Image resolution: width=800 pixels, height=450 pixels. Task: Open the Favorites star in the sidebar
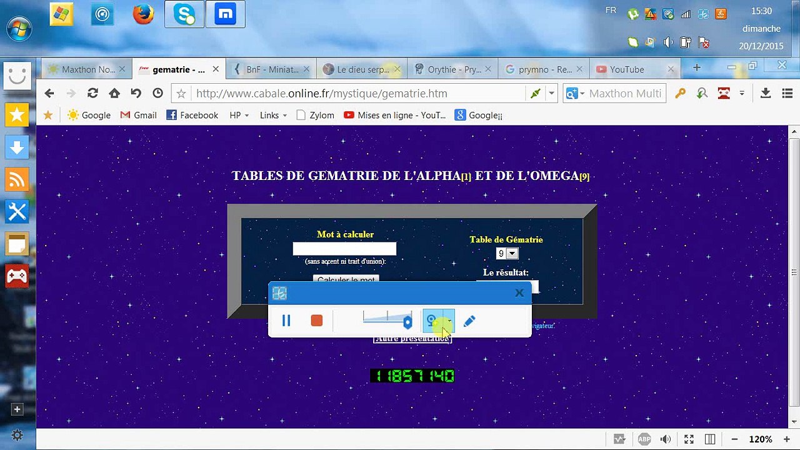(17, 115)
